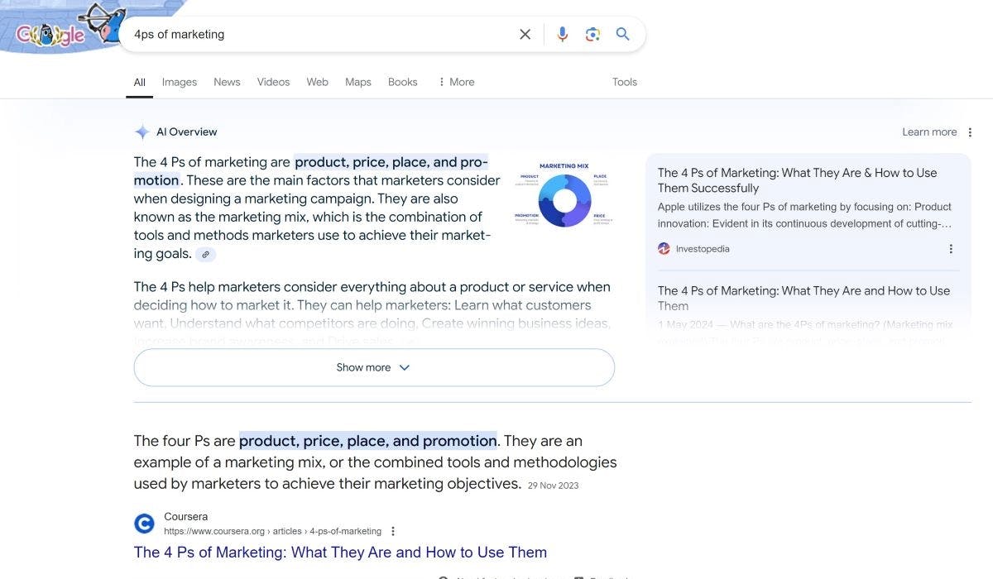993x579 pixels.
Task: Clear the search box with X icon
Action: click(x=525, y=34)
